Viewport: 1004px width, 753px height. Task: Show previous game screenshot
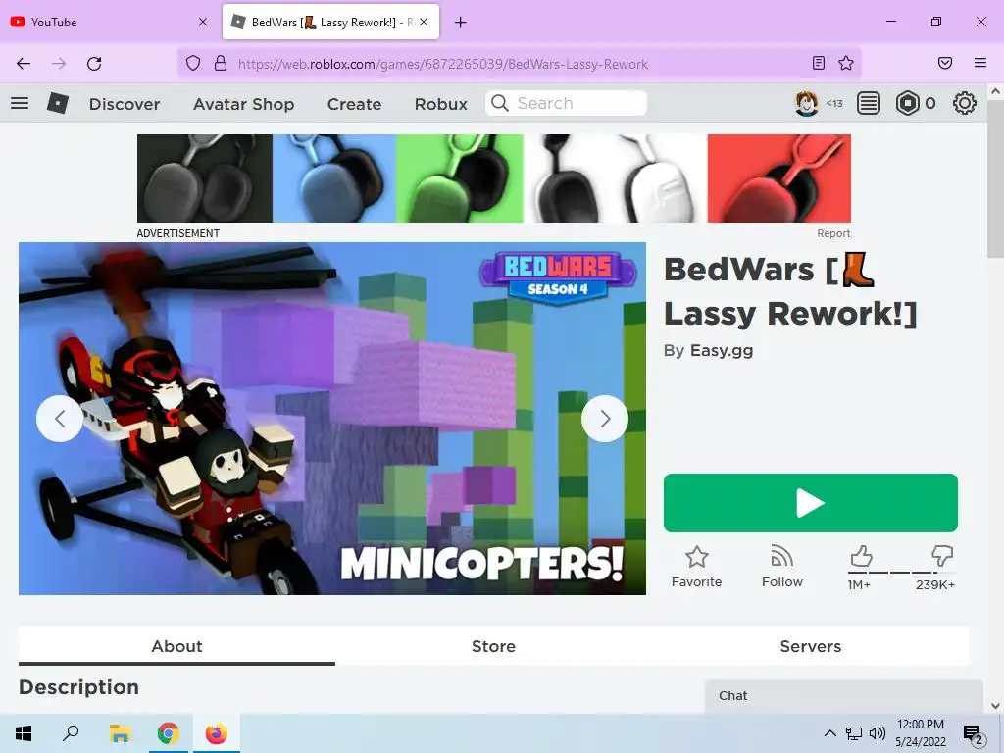coord(60,419)
